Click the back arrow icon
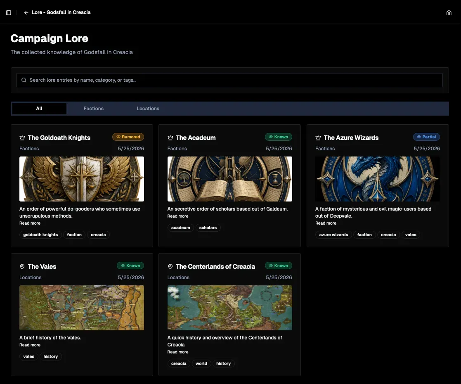Viewport: 461px width, 384px height. [26, 13]
